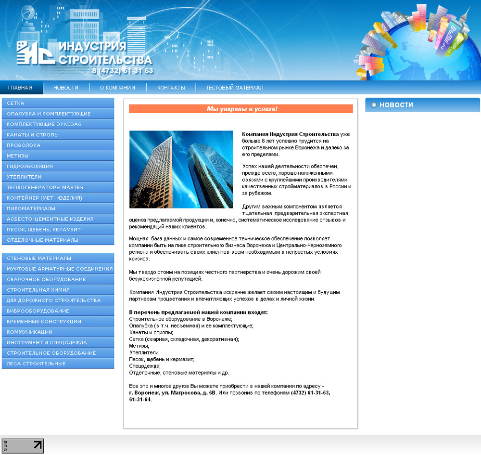This screenshot has width=481, height=455.
Task: Open the О компании page
Action: point(117,88)
